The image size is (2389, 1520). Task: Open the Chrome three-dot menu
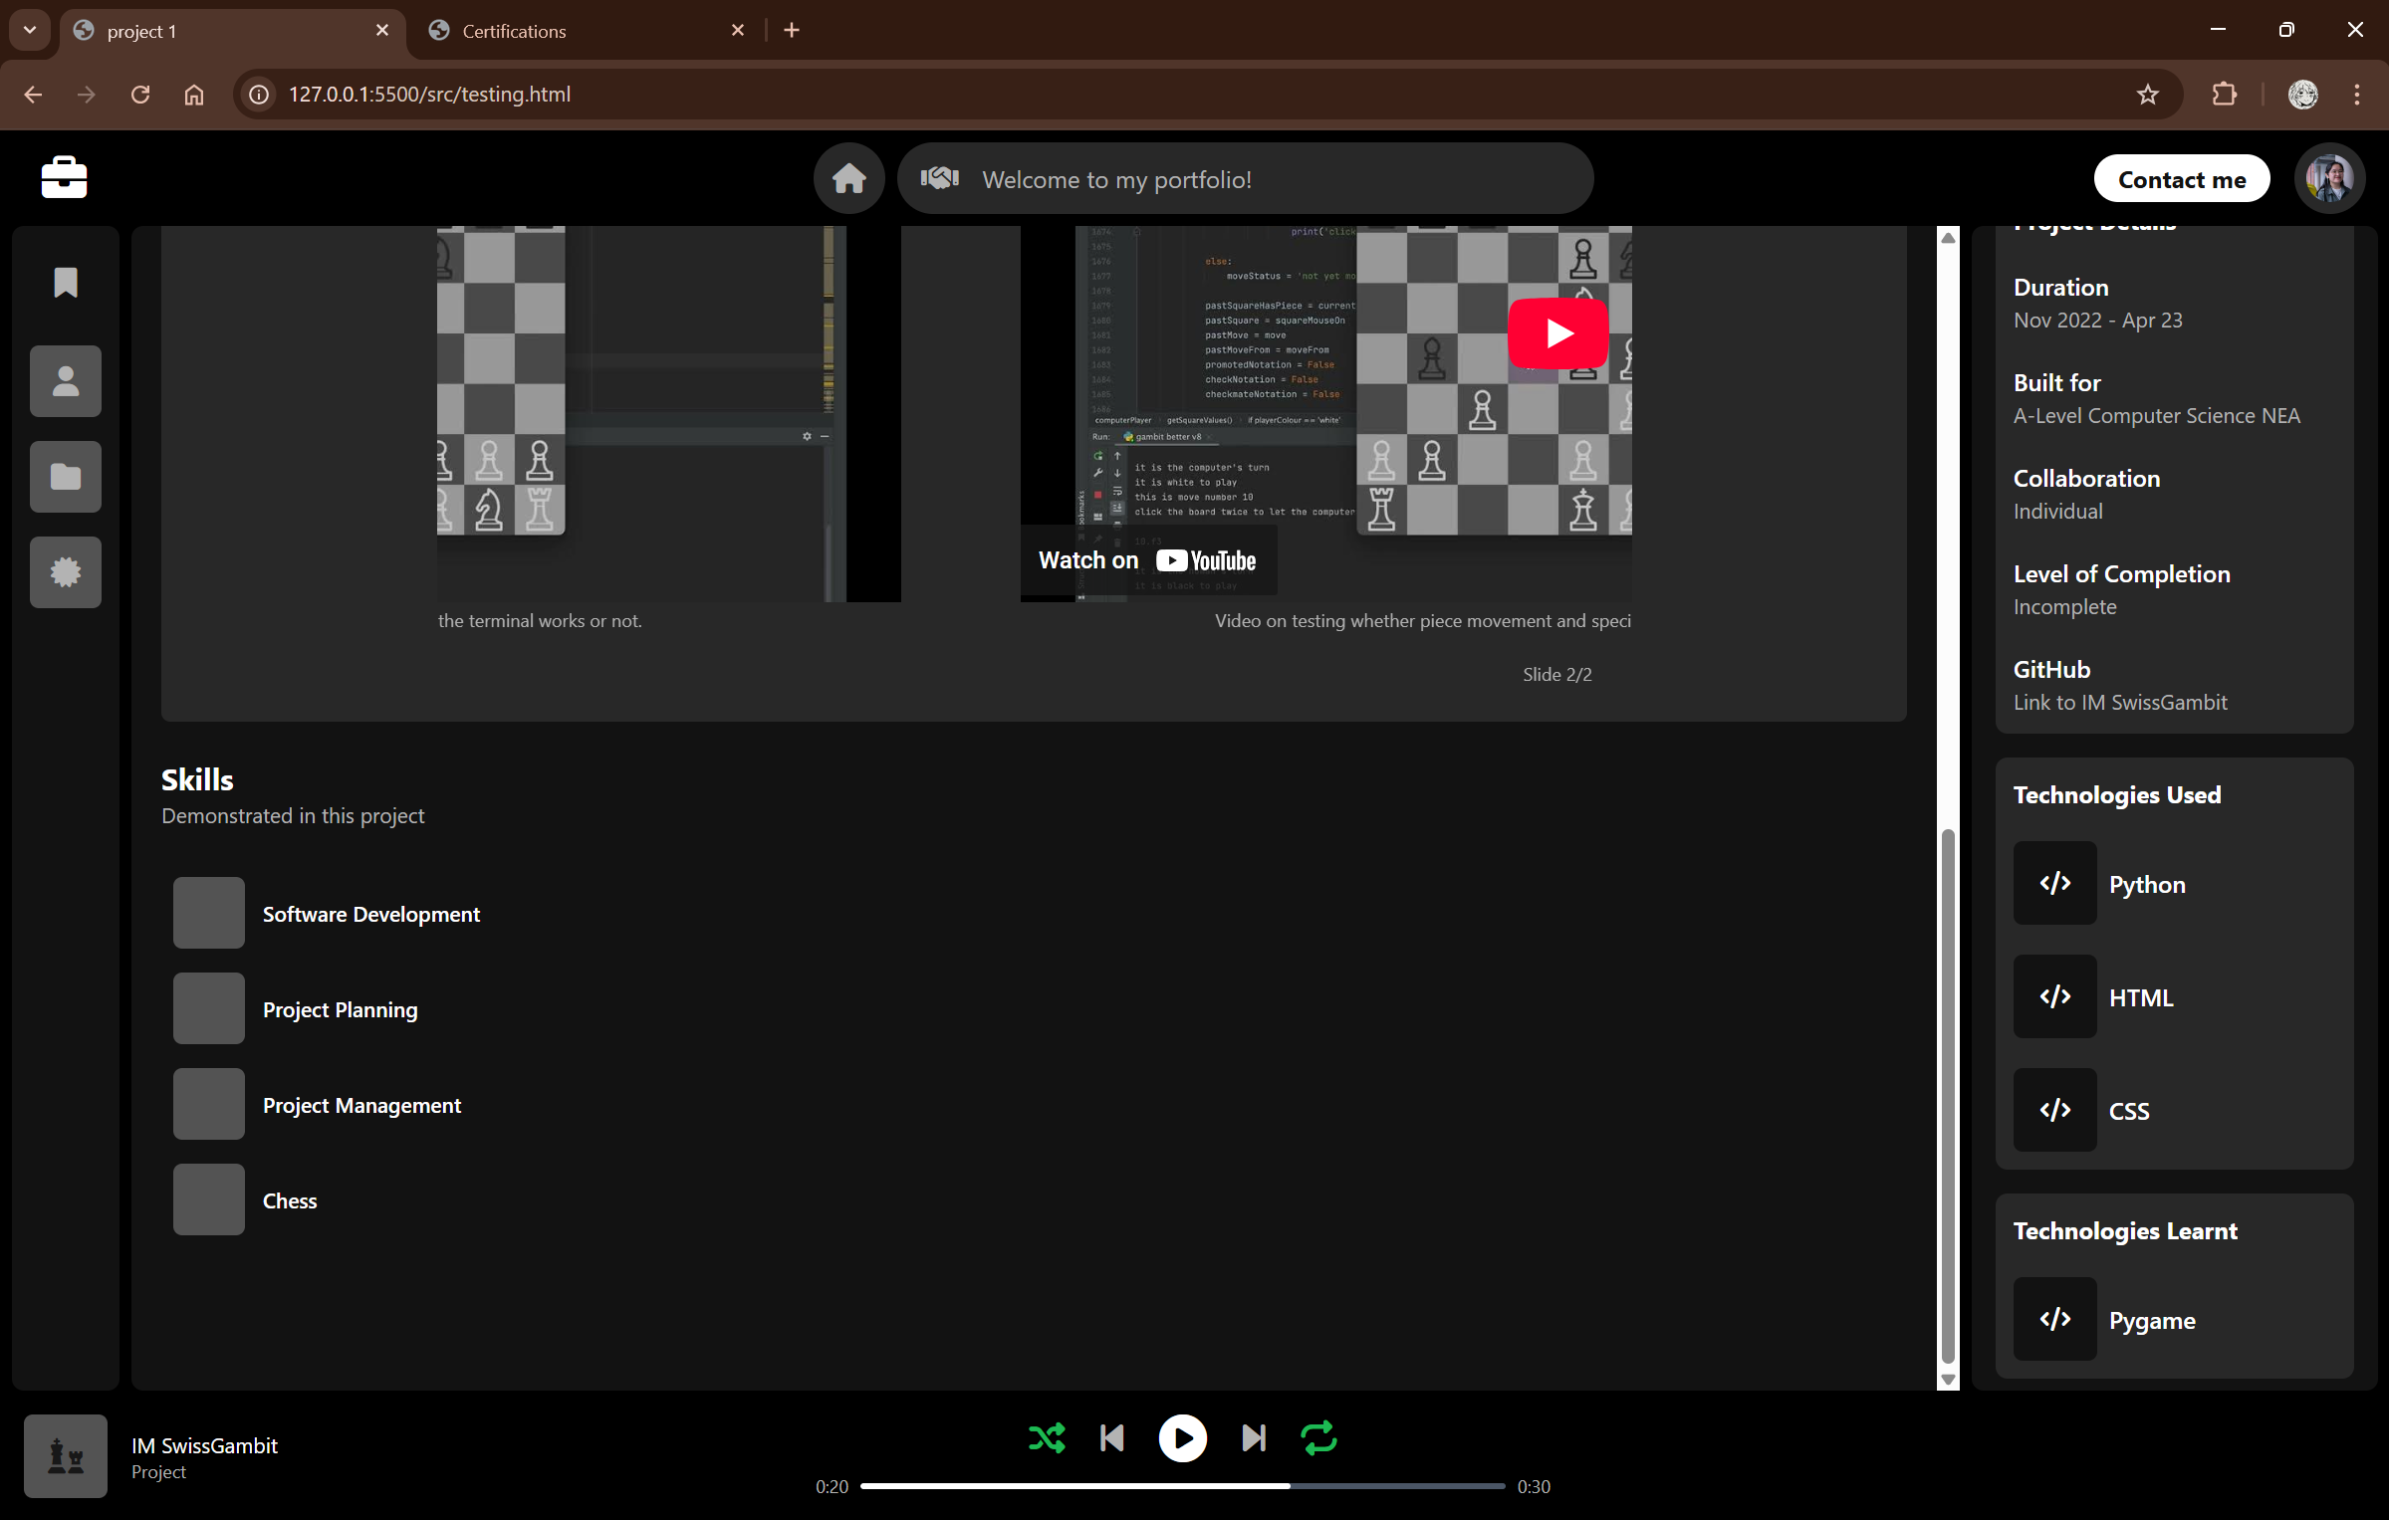tap(2356, 95)
